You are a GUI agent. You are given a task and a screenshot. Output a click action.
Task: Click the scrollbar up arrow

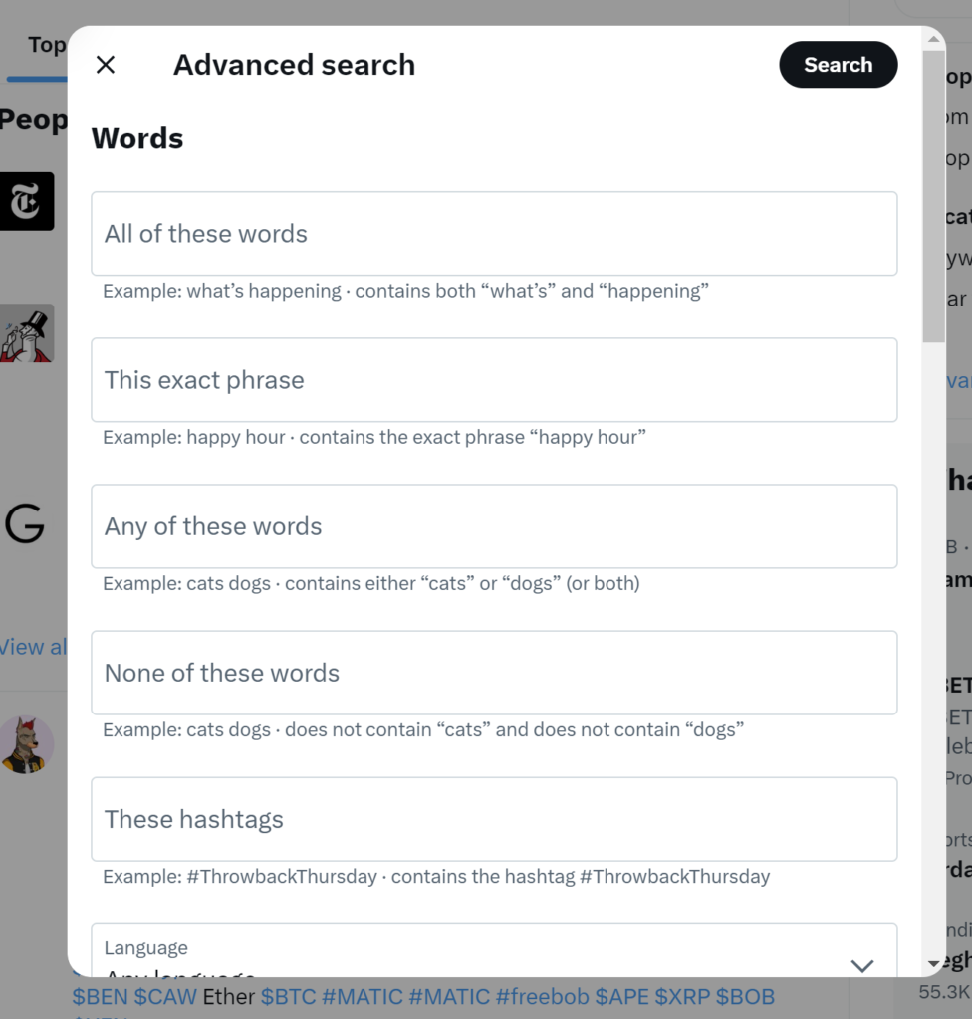tap(933, 39)
